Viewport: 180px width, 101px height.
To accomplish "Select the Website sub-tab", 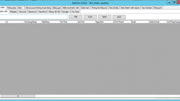I will tap(13, 12).
